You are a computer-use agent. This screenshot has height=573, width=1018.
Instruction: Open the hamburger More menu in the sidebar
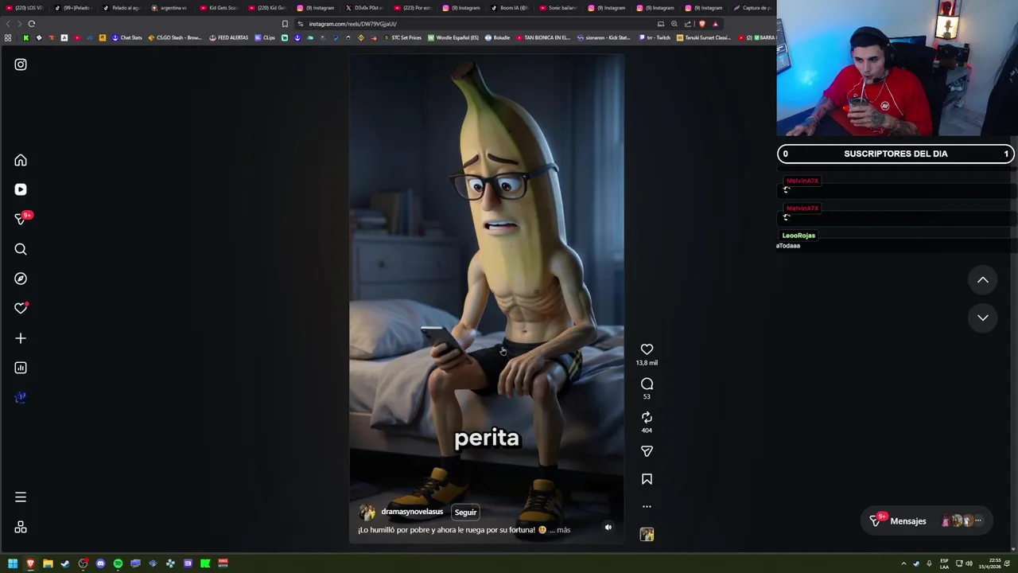click(x=21, y=497)
